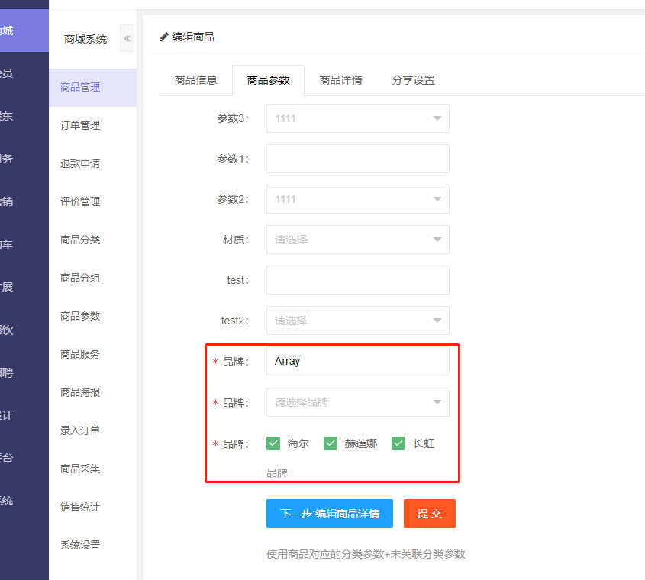Click the 参数1 text input field
Image resolution: width=645 pixels, height=580 pixels.
click(x=357, y=159)
